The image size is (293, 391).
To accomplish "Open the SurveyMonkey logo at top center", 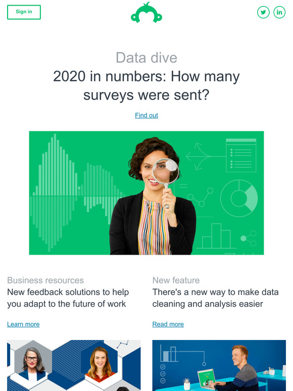I will pyautogui.click(x=146, y=13).
